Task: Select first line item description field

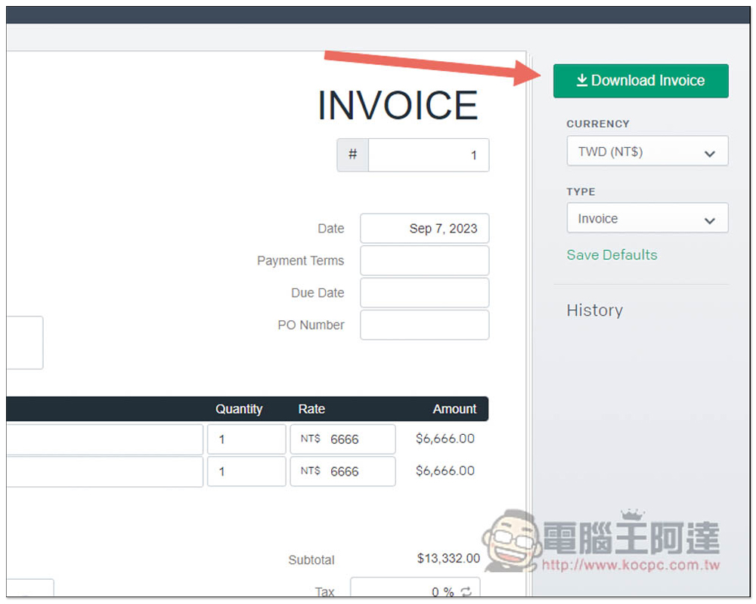Action: tap(104, 439)
